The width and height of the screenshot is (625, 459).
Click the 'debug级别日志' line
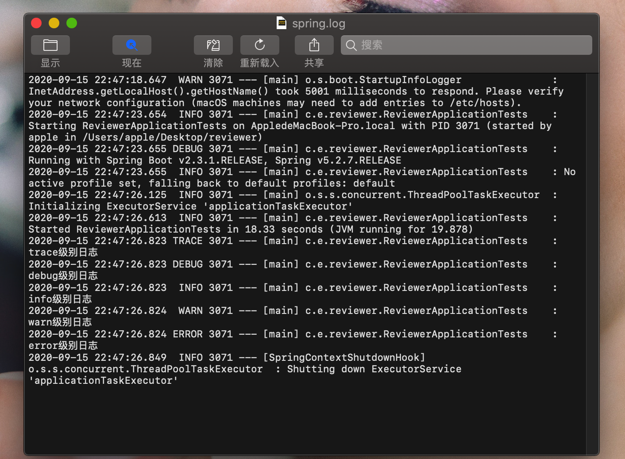tap(63, 276)
